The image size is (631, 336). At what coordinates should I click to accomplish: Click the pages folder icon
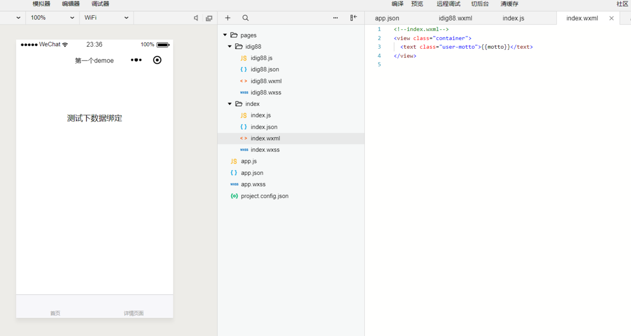pyautogui.click(x=234, y=35)
